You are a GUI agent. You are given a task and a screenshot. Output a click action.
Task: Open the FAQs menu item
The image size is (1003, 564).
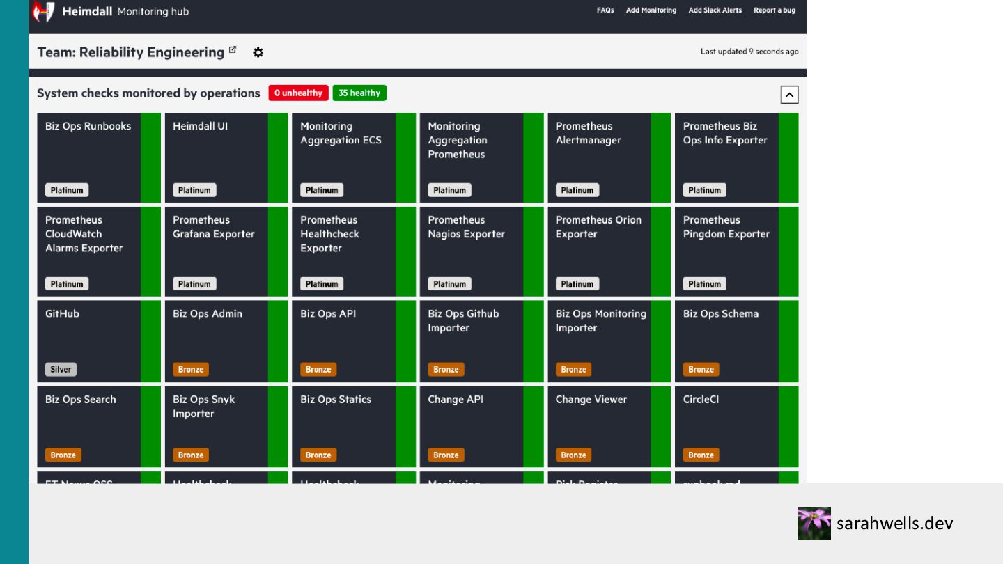click(605, 10)
